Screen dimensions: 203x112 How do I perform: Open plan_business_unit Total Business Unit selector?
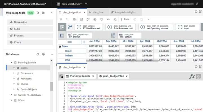(x=121, y=27)
